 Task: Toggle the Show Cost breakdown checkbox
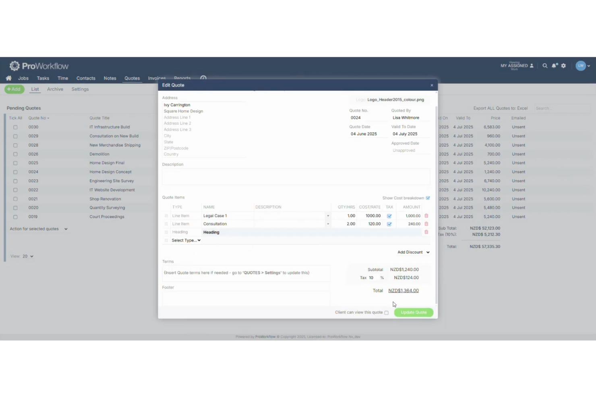(428, 198)
